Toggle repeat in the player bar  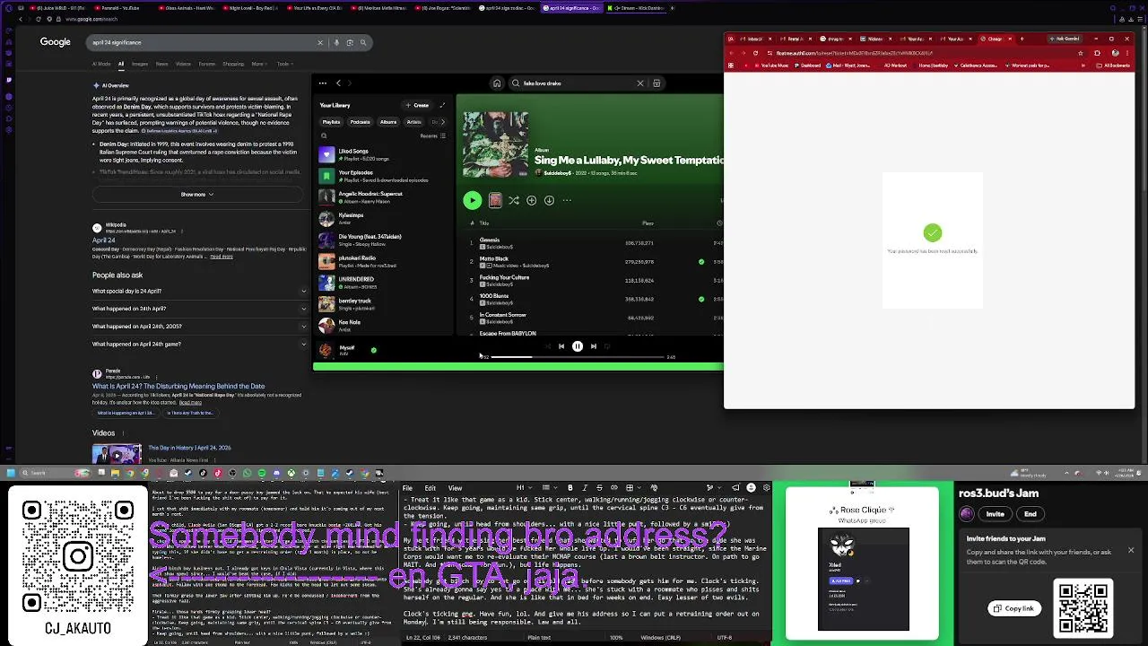click(607, 346)
